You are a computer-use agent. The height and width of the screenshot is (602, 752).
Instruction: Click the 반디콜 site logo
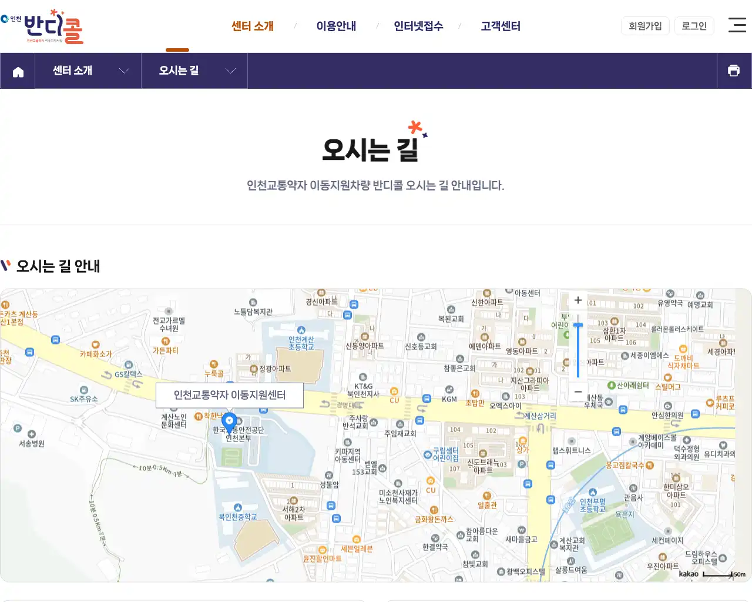[x=42, y=26]
